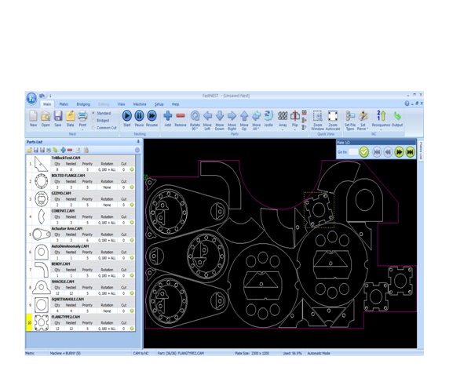Select the Standard nest radio option

coord(94,114)
